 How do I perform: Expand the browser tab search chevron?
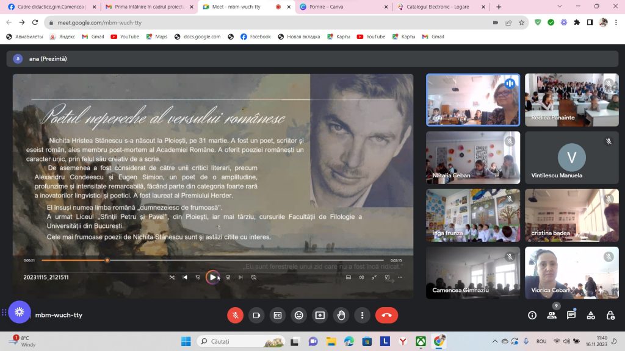click(560, 6)
